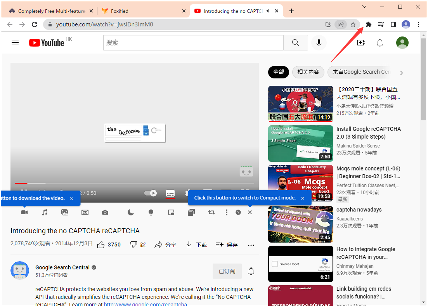Open a new tab with the plus button

pyautogui.click(x=291, y=11)
